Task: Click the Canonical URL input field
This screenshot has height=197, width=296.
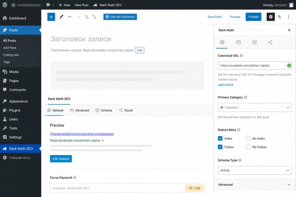Action: 252,65
